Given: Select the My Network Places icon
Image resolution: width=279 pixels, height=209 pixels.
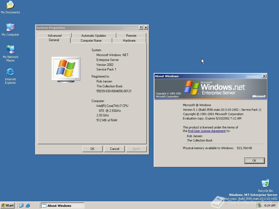Looking at the screenshot, I should click(11, 53).
